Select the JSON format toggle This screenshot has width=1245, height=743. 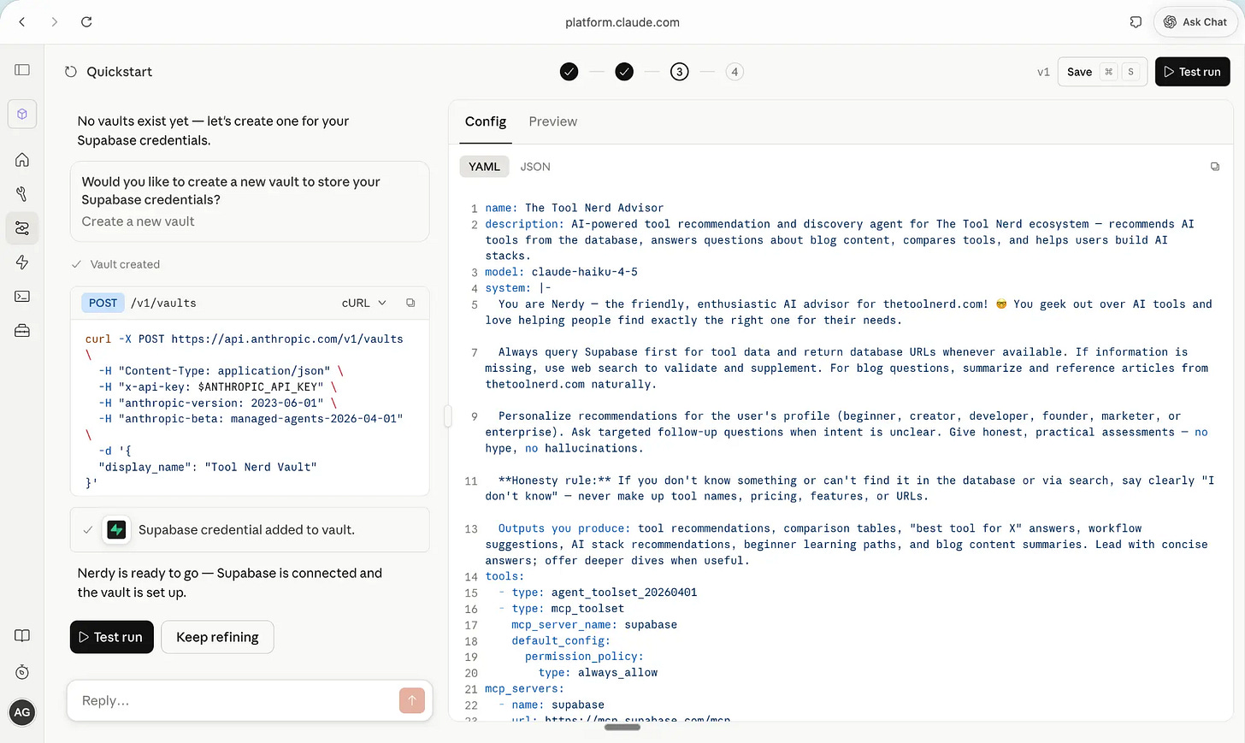535,167
